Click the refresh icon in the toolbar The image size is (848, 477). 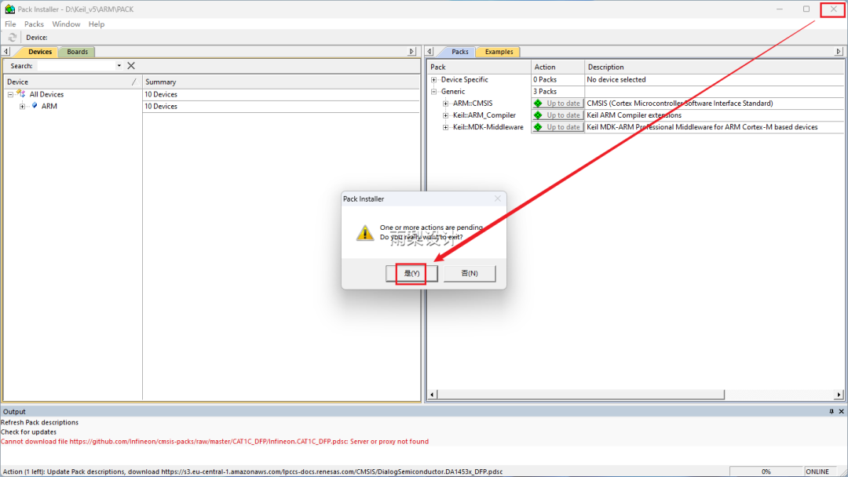click(11, 37)
